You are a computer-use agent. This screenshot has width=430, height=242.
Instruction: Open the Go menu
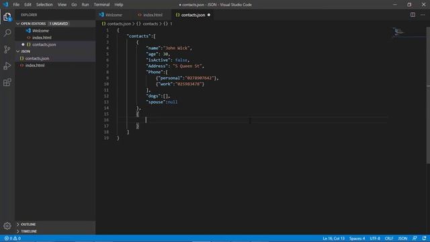tap(74, 5)
